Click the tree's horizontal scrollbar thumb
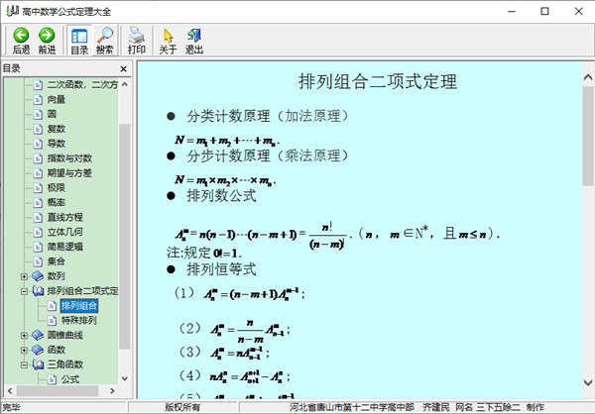Image resolution: width=595 pixels, height=414 pixels. coord(58,391)
